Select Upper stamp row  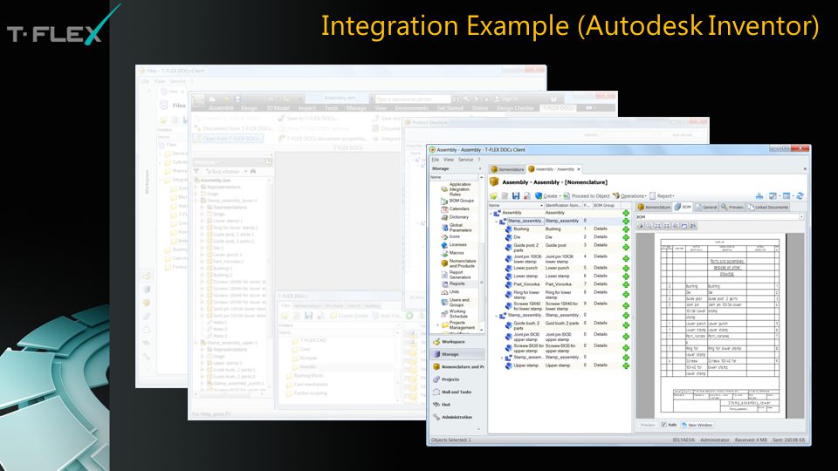click(560, 365)
